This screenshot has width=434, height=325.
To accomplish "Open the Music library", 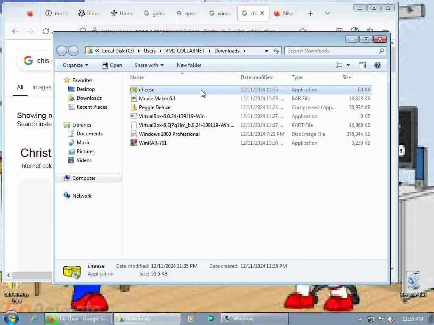I will tap(83, 143).
